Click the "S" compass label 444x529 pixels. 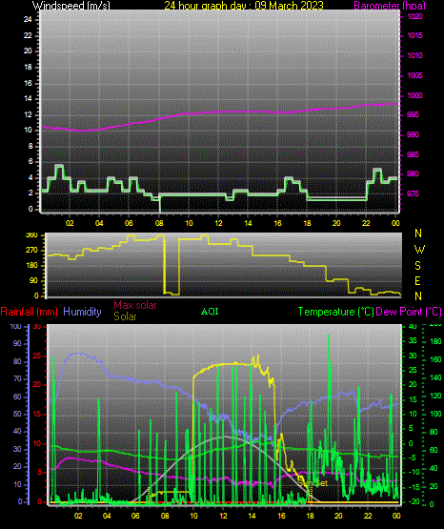417,266
